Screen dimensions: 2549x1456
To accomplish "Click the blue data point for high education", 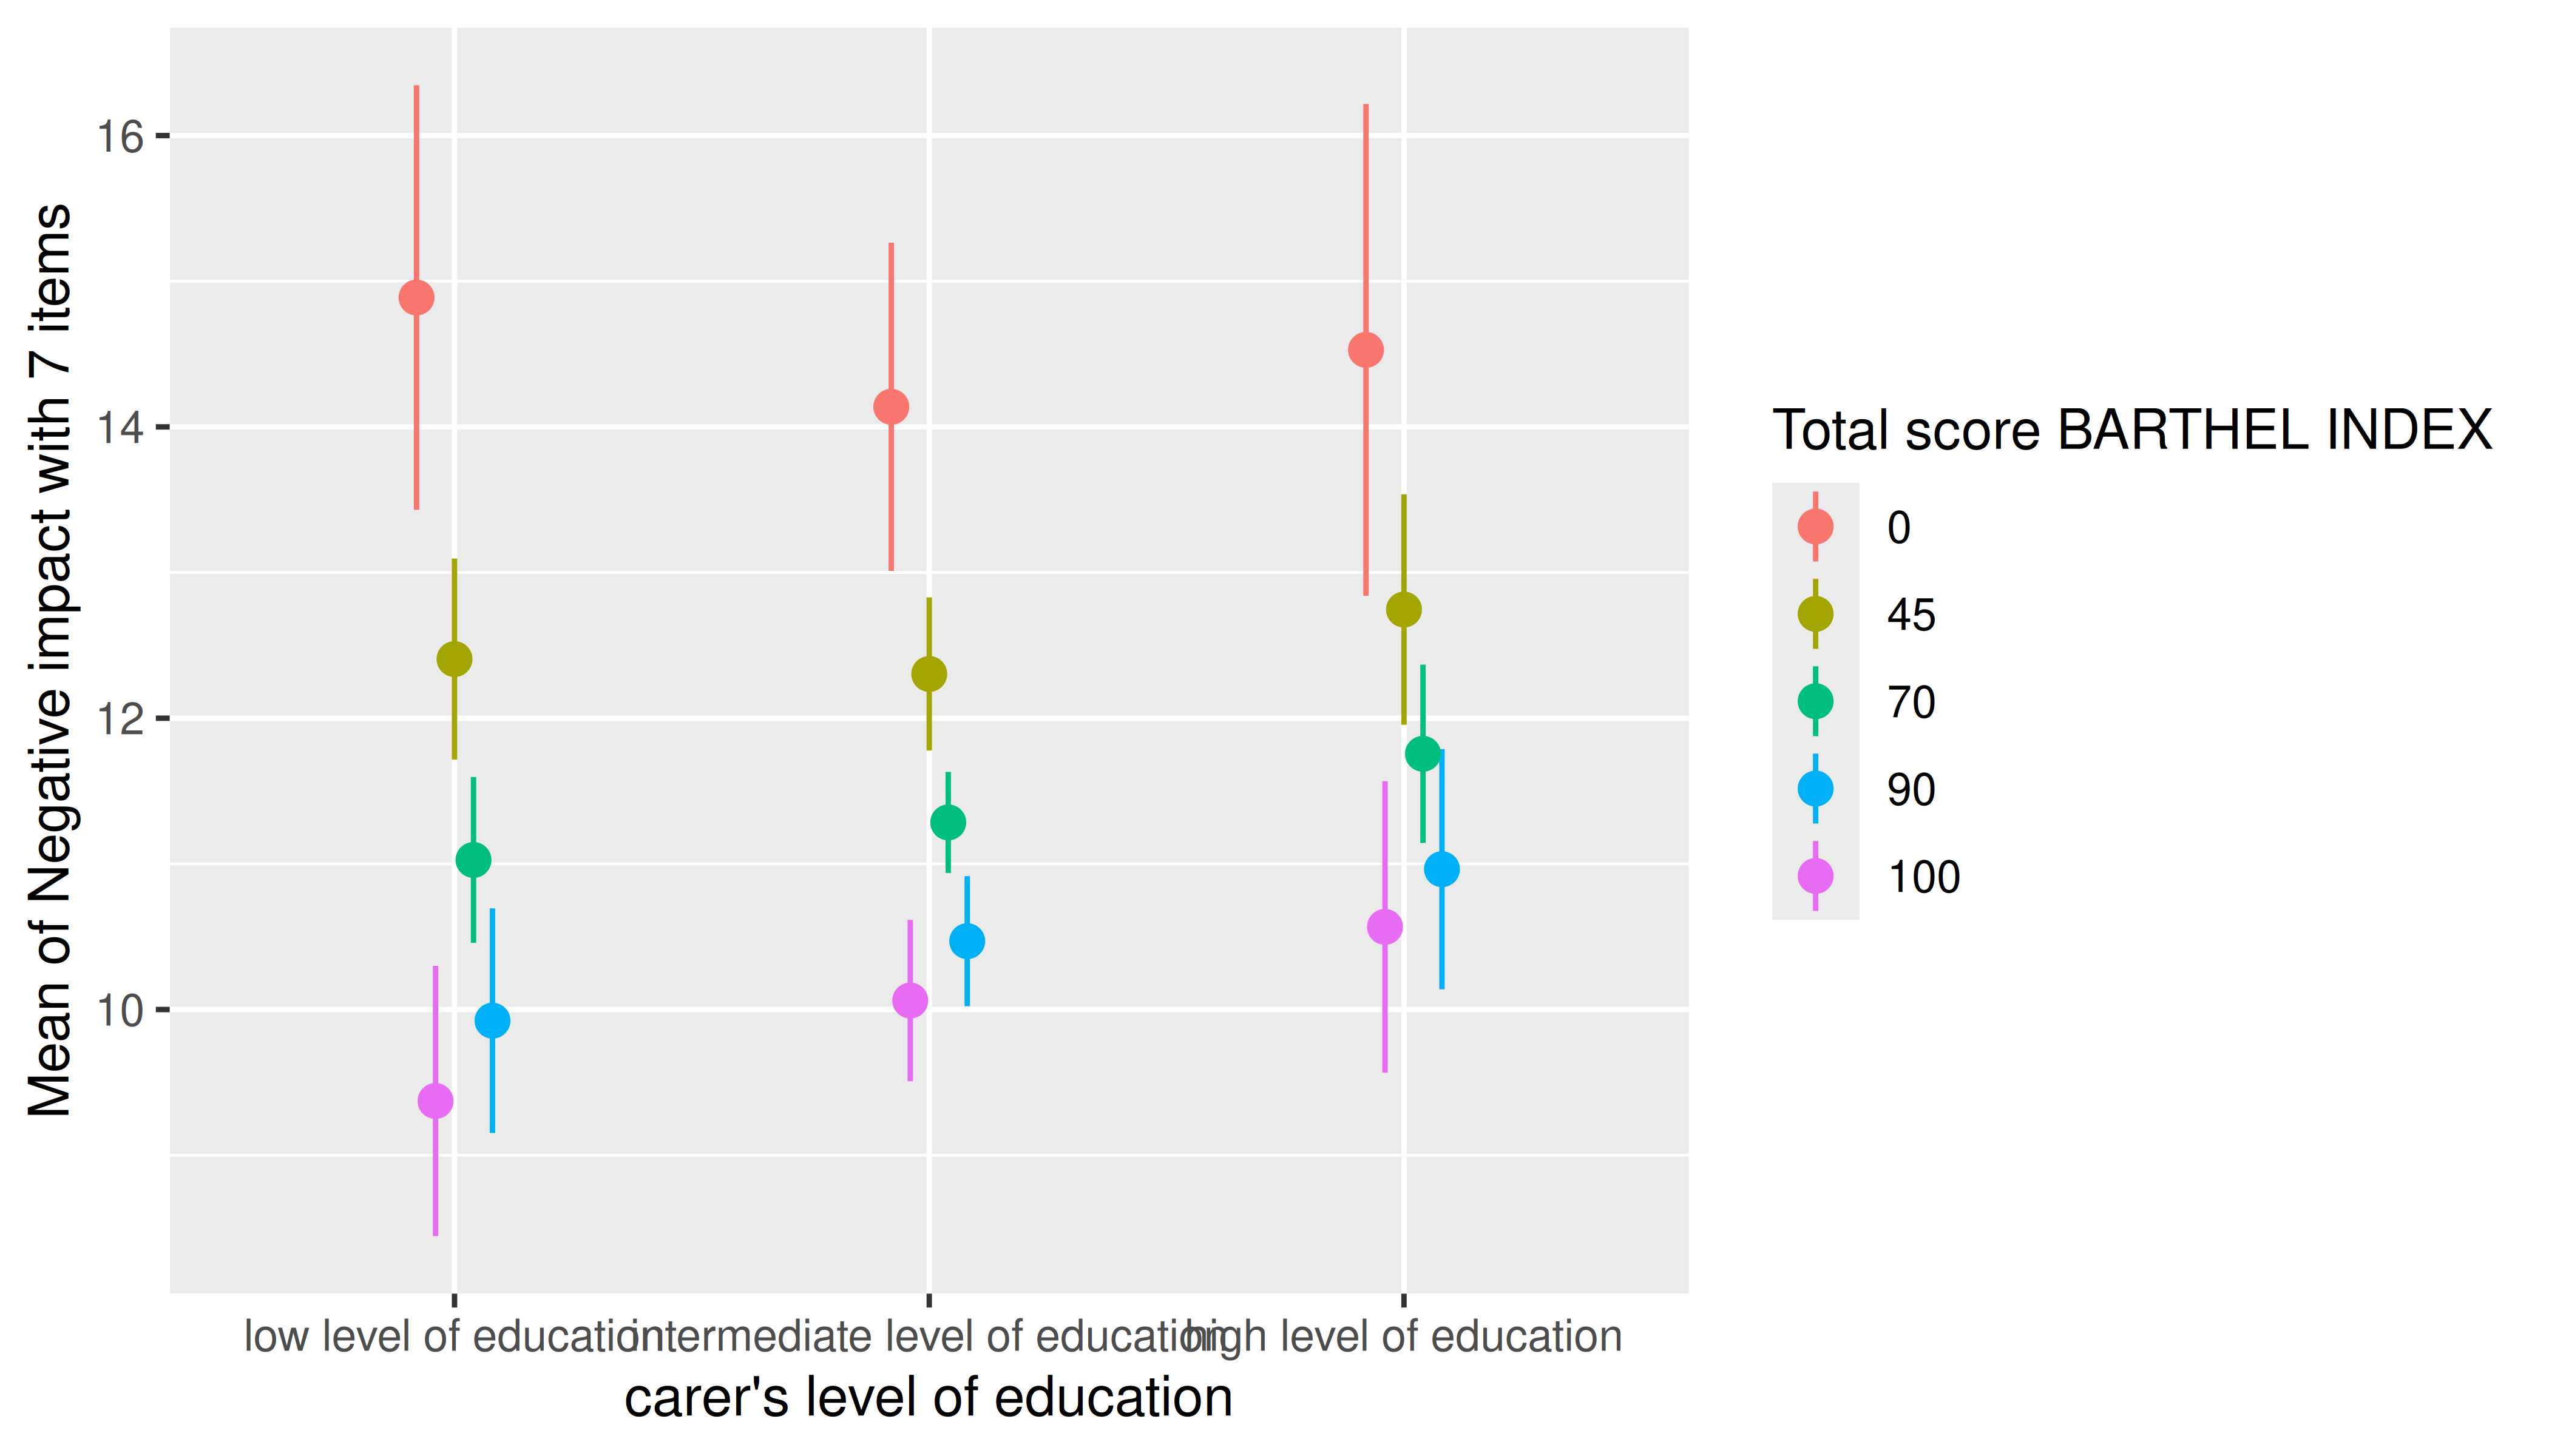I will [1441, 869].
